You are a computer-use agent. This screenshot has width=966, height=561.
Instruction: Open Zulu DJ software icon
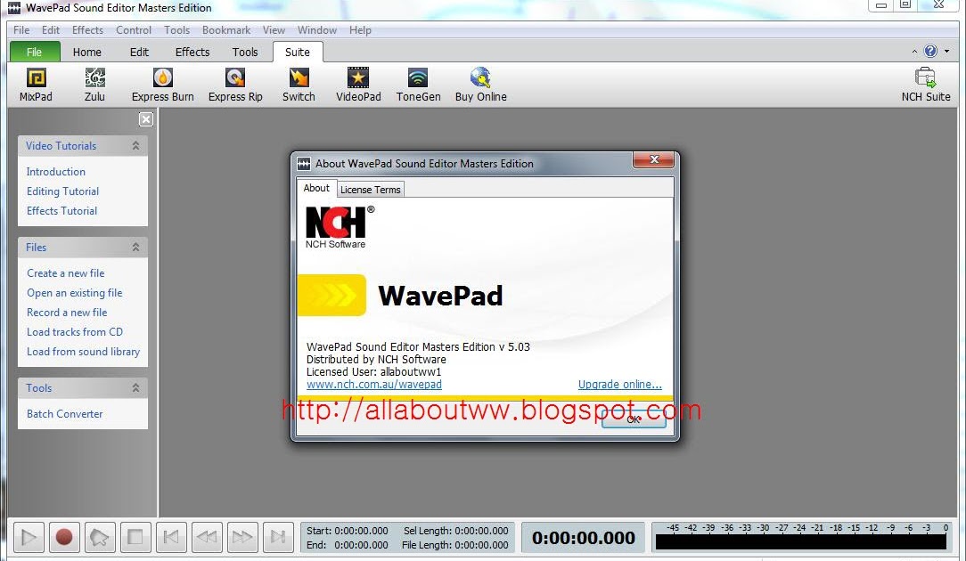(x=94, y=85)
